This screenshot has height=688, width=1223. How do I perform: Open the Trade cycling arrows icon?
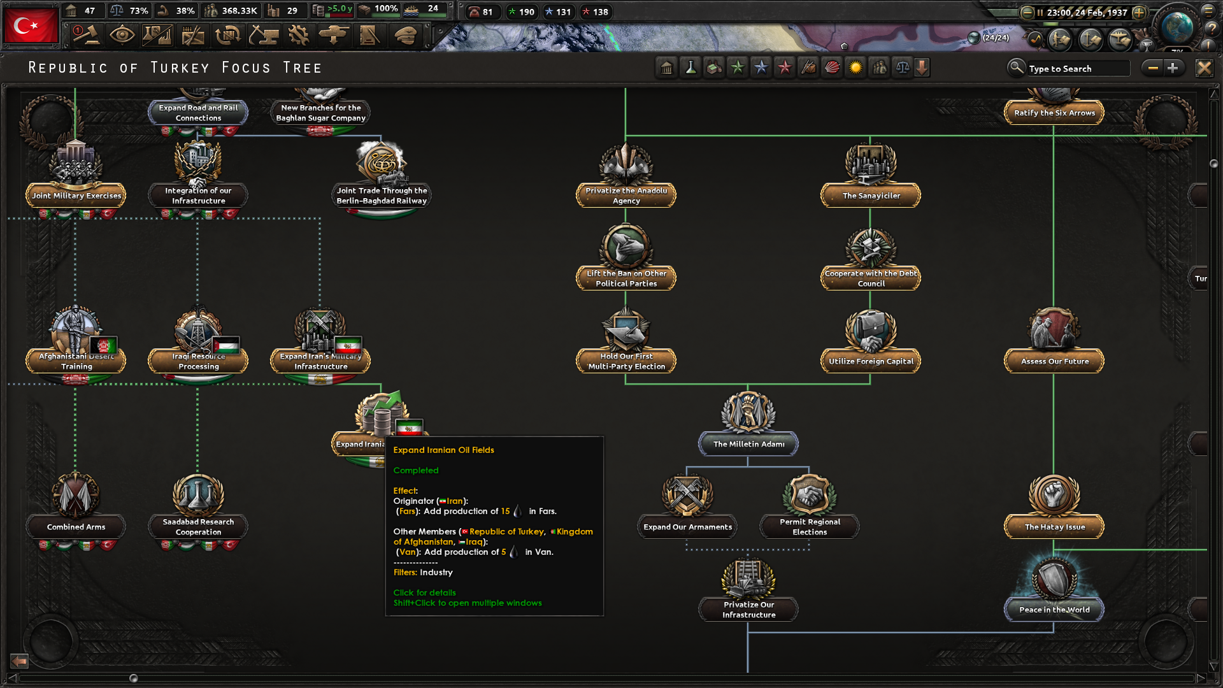pos(227,35)
